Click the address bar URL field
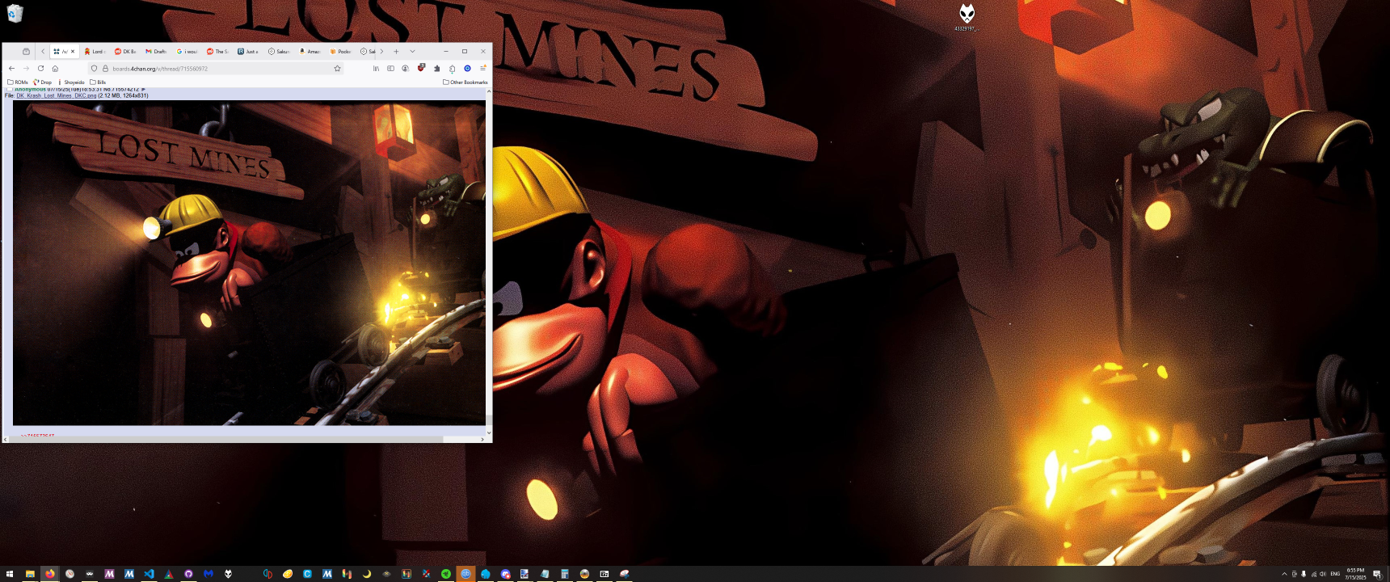 [x=214, y=69]
